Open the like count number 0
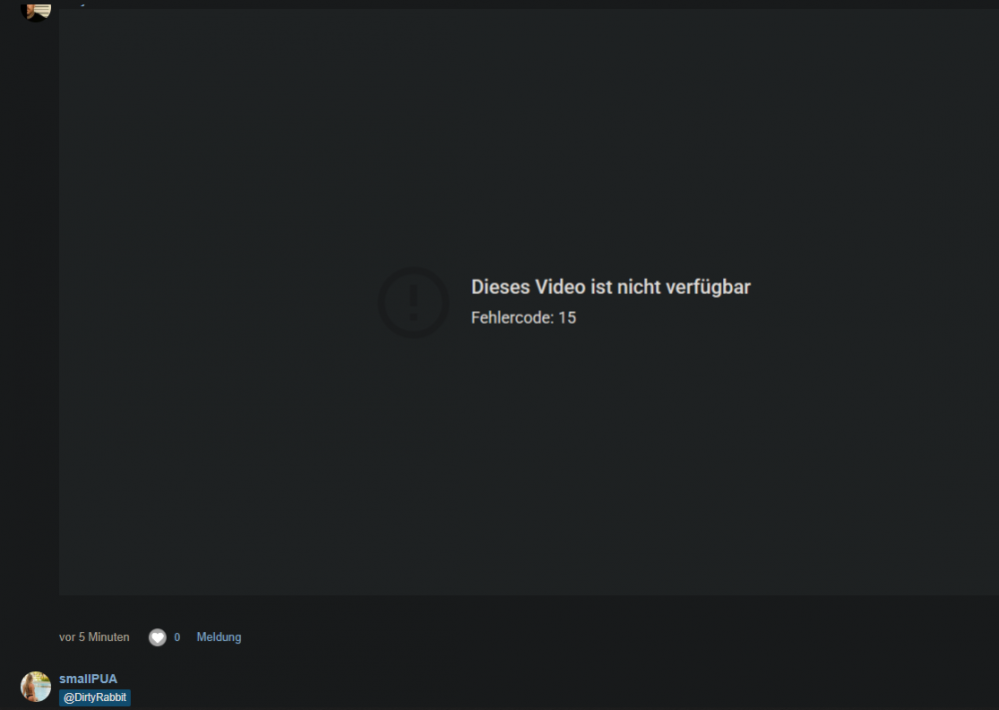999x710 pixels. (x=177, y=637)
